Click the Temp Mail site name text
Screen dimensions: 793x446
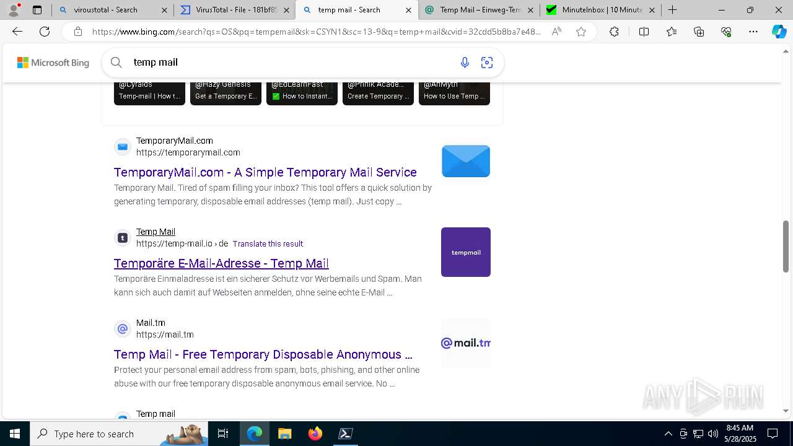(x=156, y=232)
